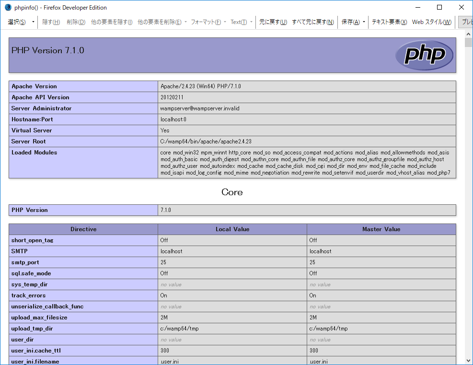This screenshot has height=365, width=473.
Task: Open the 選択 dropdown arrow
Action: (x=32, y=22)
